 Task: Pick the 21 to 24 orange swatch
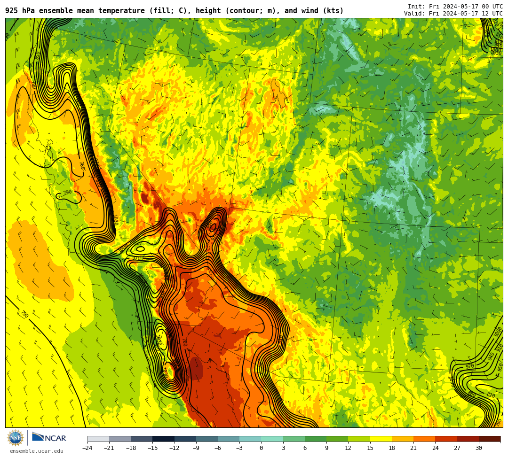424,439
